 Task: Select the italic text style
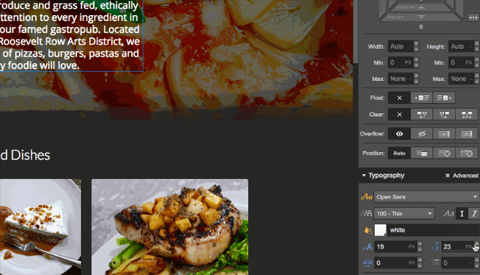tap(474, 214)
